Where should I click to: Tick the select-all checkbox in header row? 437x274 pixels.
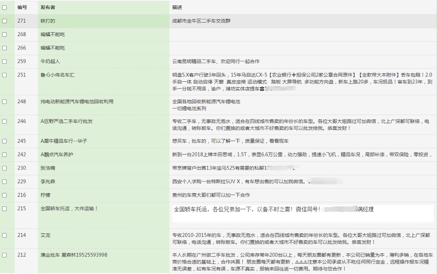pyautogui.click(x=4, y=7)
